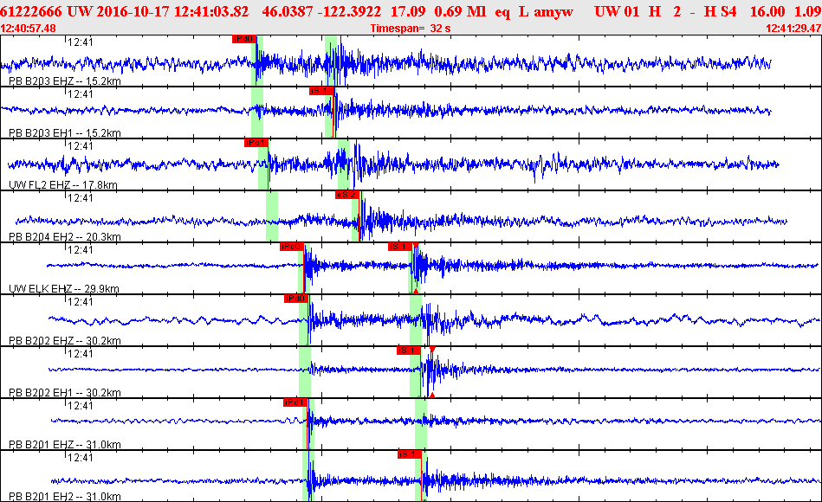Click the 12:41 minute mark on B203 EHZ trace
The image size is (822, 502).
pyautogui.click(x=81, y=42)
